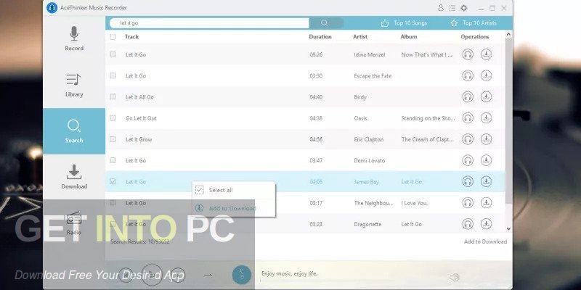Viewport: 581px width, 290px height.
Task: Check the Birdy row checkbox
Action: pyautogui.click(x=113, y=97)
